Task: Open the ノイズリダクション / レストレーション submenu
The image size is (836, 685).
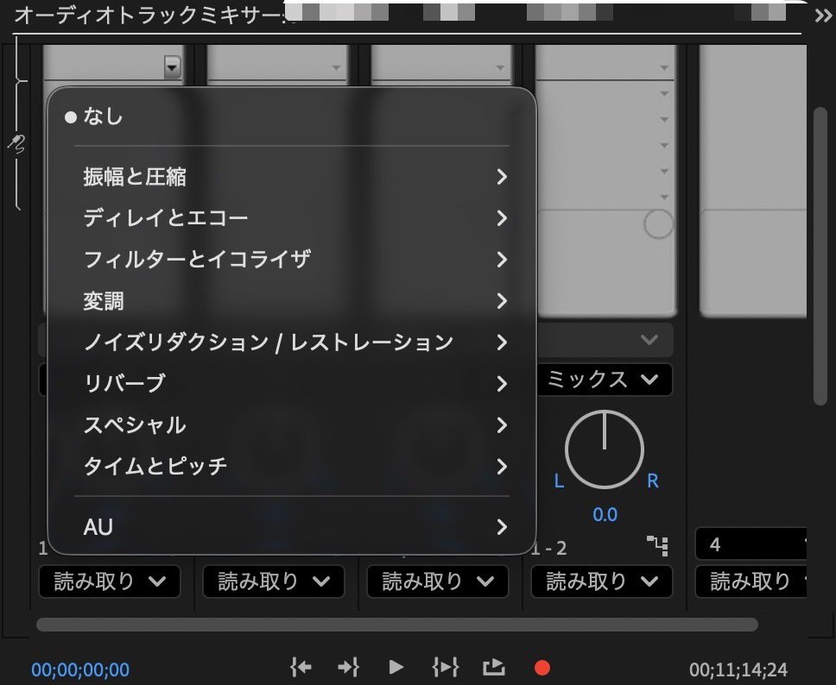Action: point(292,342)
